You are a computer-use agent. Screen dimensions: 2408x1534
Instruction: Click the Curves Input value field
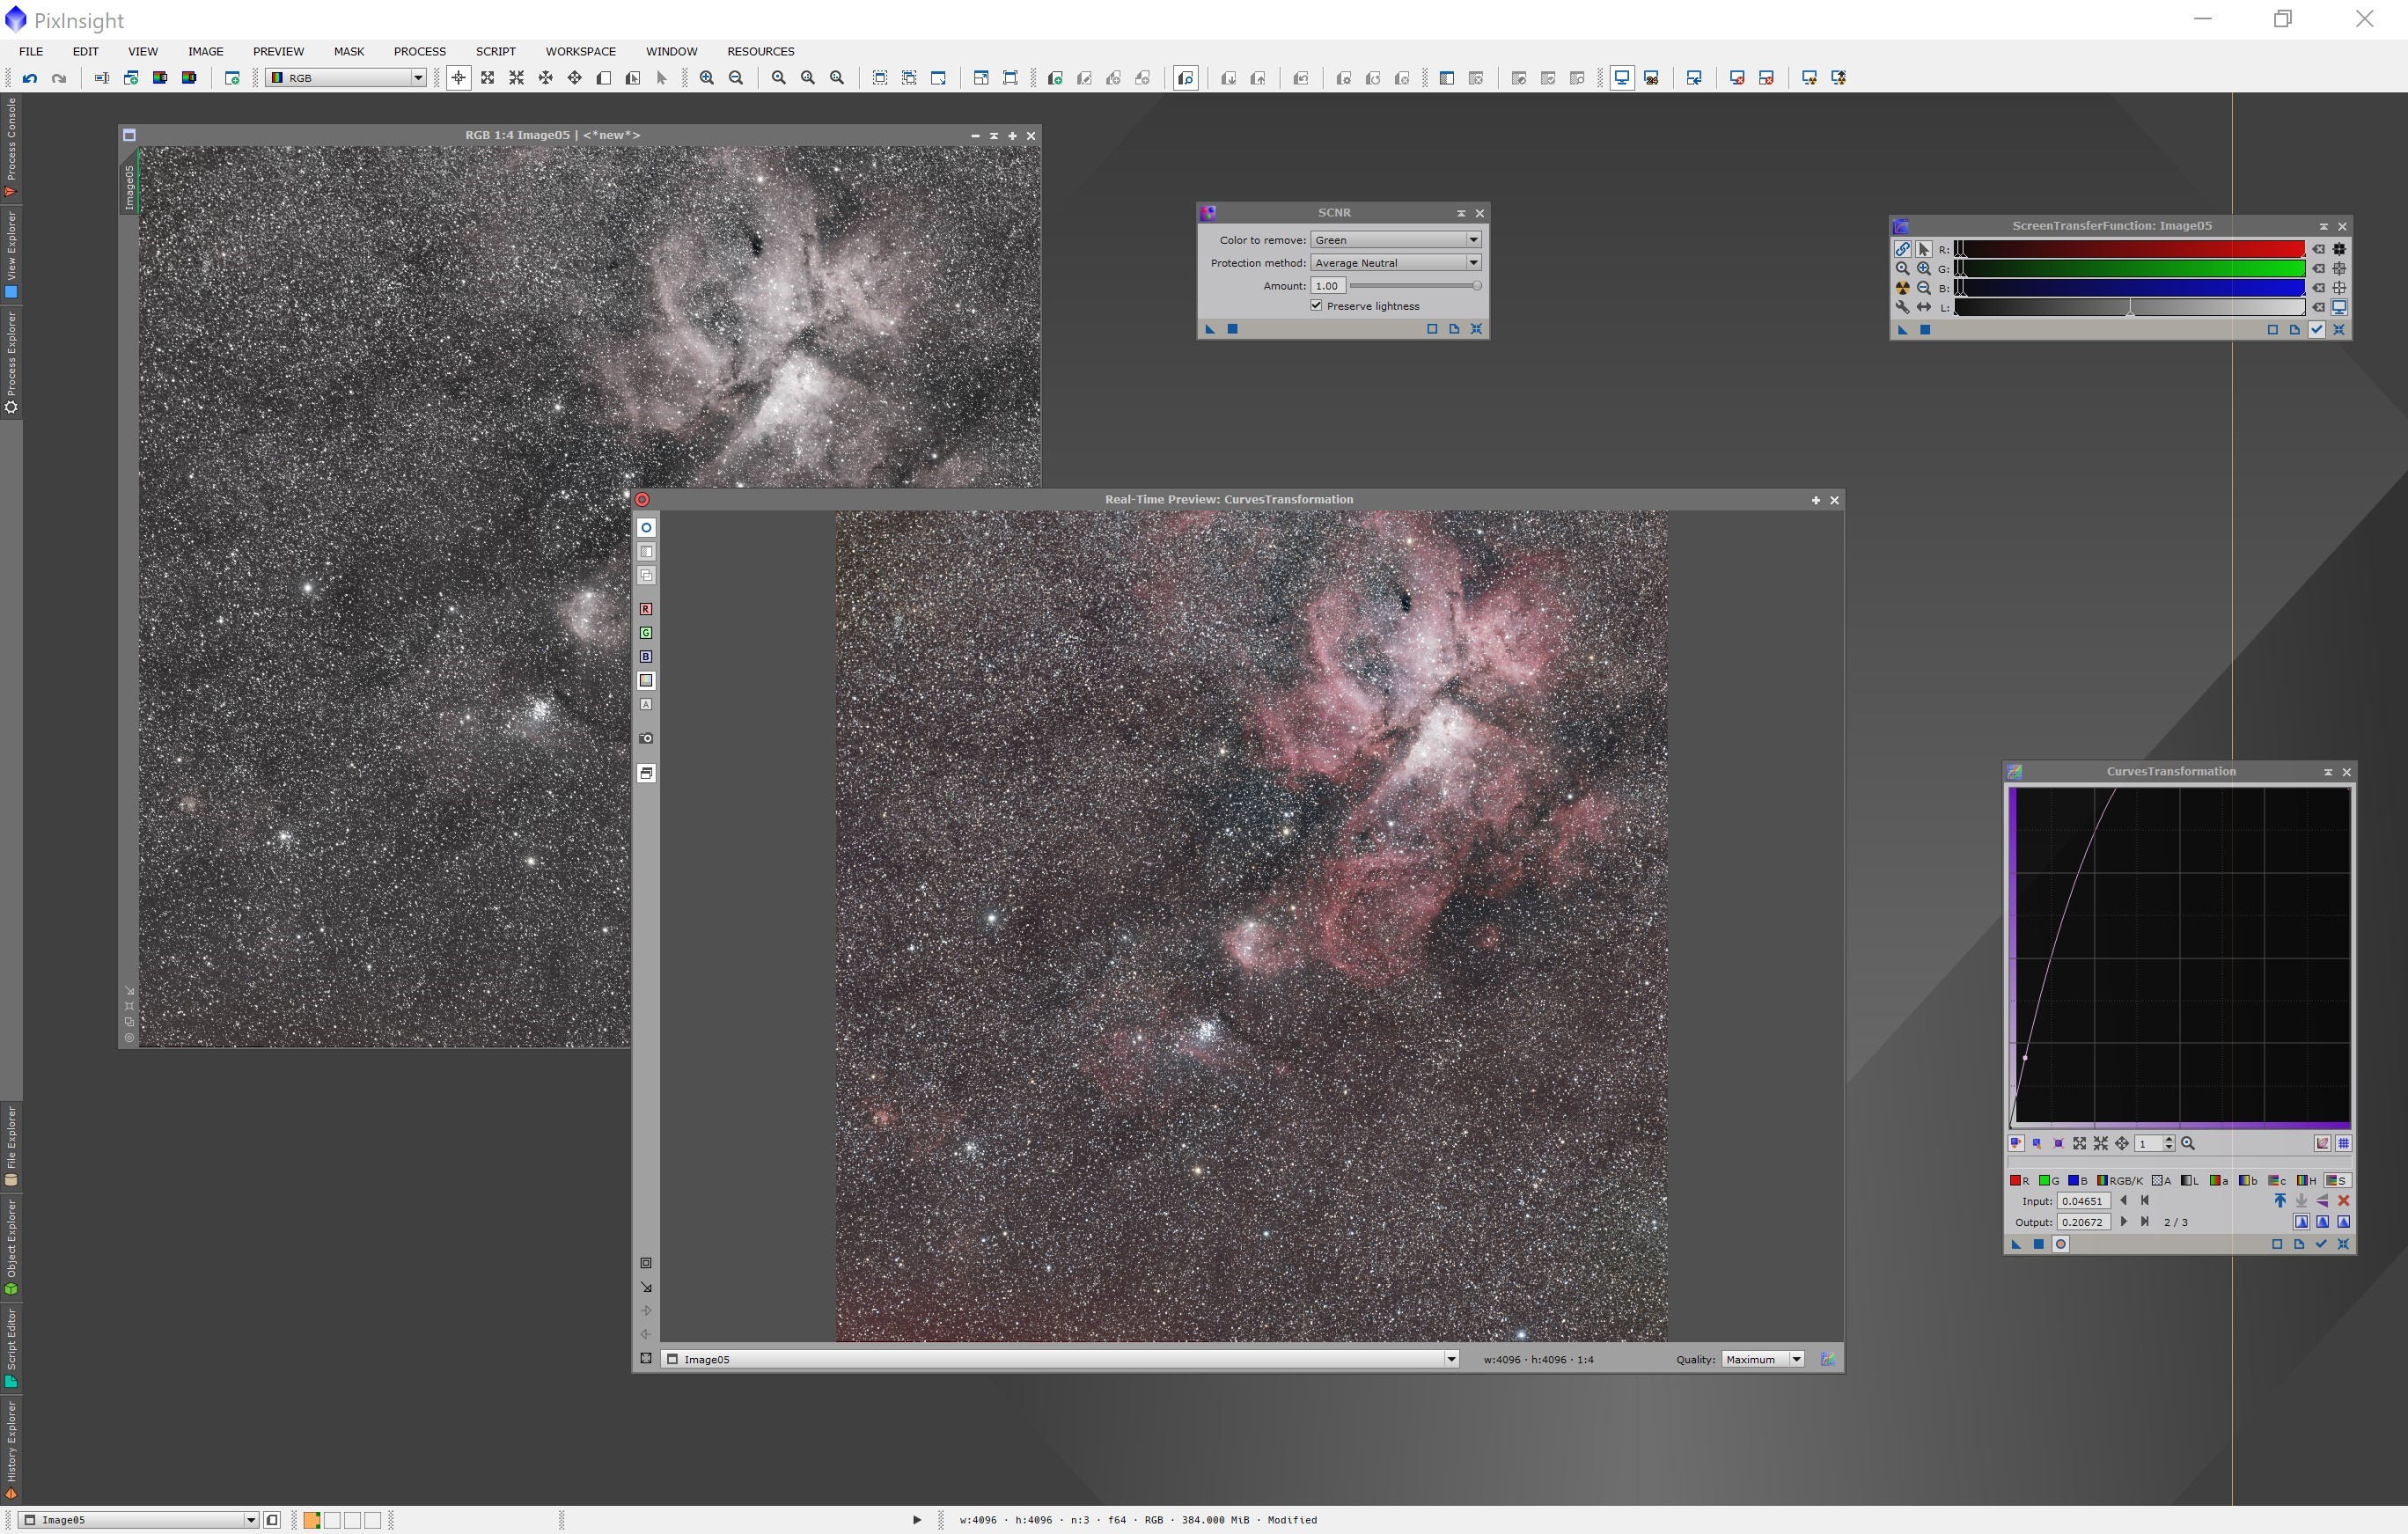[2083, 1202]
